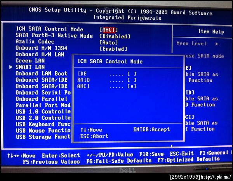Select the Green LAN setting
The height and width of the screenshot is (181, 233).
(30, 61)
